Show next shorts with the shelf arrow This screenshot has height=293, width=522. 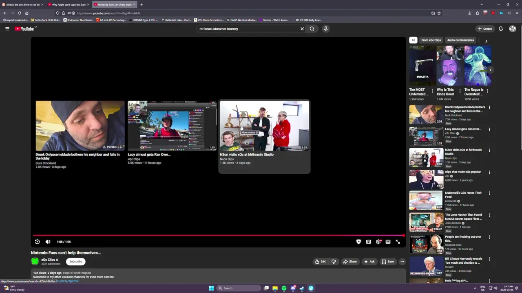490,70
